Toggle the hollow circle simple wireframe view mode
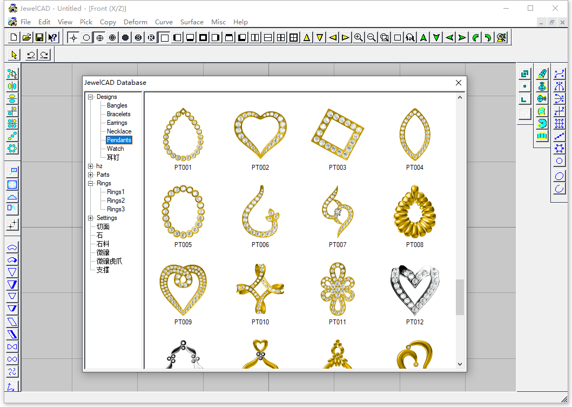The height and width of the screenshot is (407, 572). tap(86, 37)
